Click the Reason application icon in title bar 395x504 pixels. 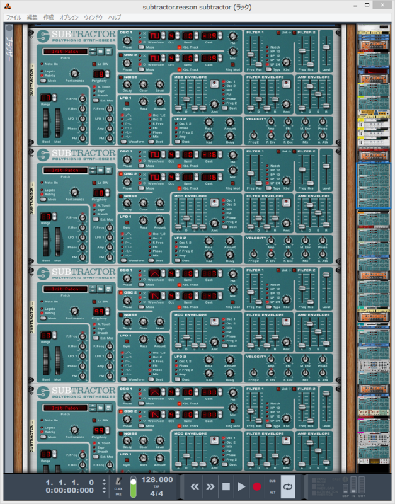(x=8, y=6)
